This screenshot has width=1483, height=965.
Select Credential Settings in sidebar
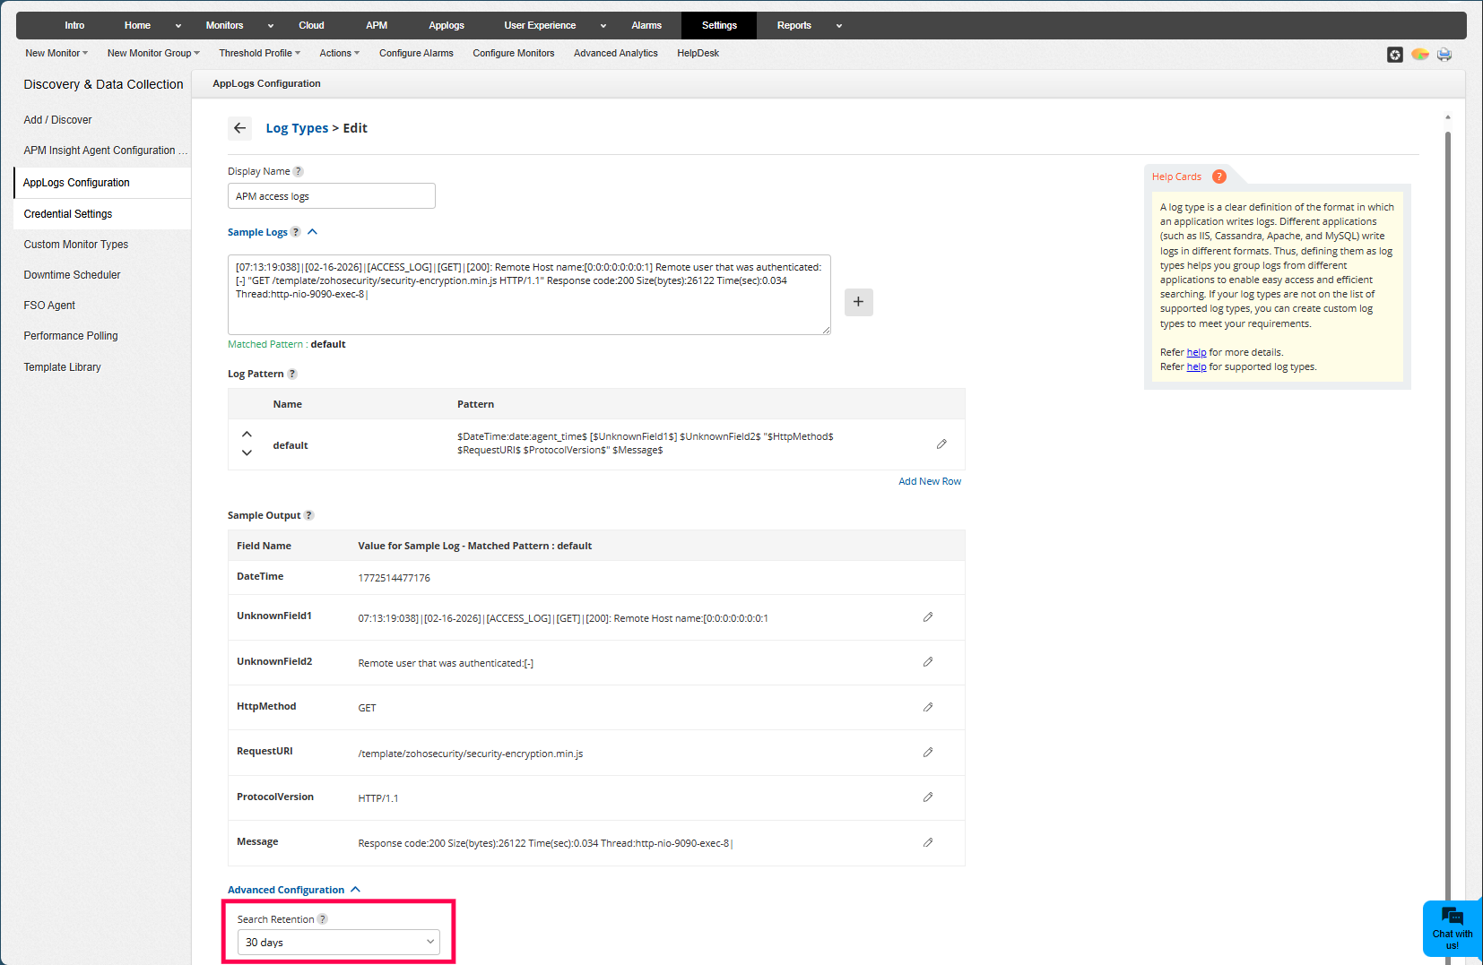click(x=68, y=214)
